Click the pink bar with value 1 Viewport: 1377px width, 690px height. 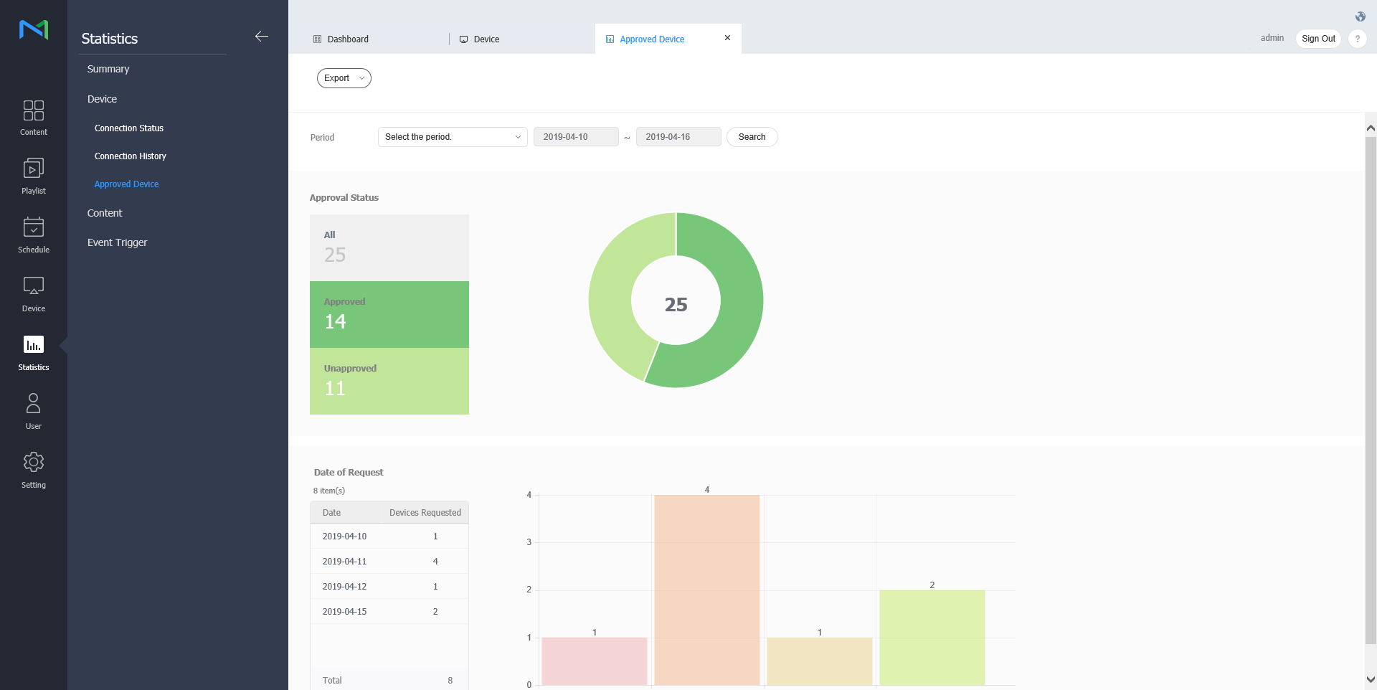pos(595,661)
